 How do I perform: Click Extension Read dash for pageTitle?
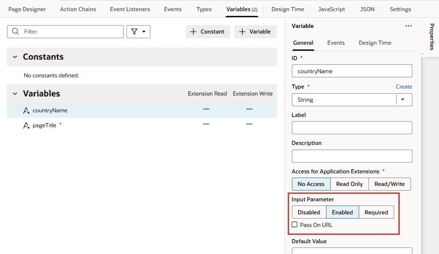pos(206,124)
